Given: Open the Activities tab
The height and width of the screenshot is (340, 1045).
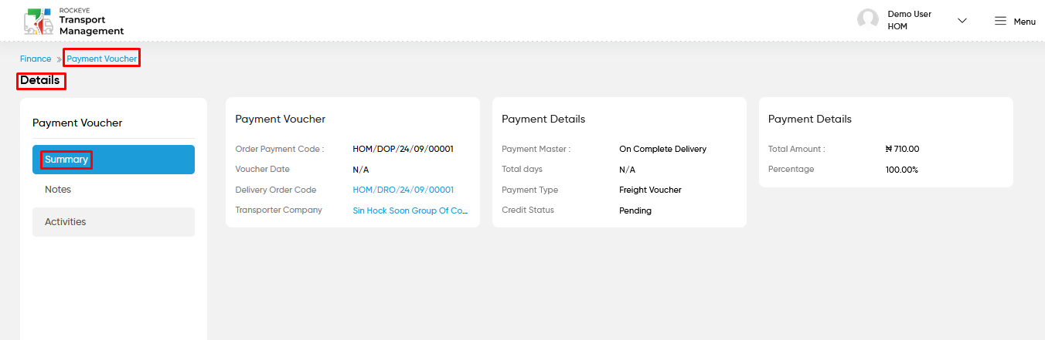Looking at the screenshot, I should [114, 222].
